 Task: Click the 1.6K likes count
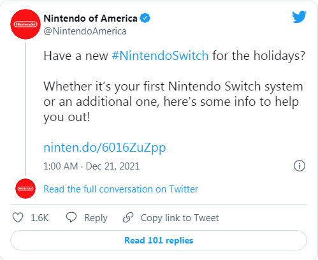click(40, 218)
